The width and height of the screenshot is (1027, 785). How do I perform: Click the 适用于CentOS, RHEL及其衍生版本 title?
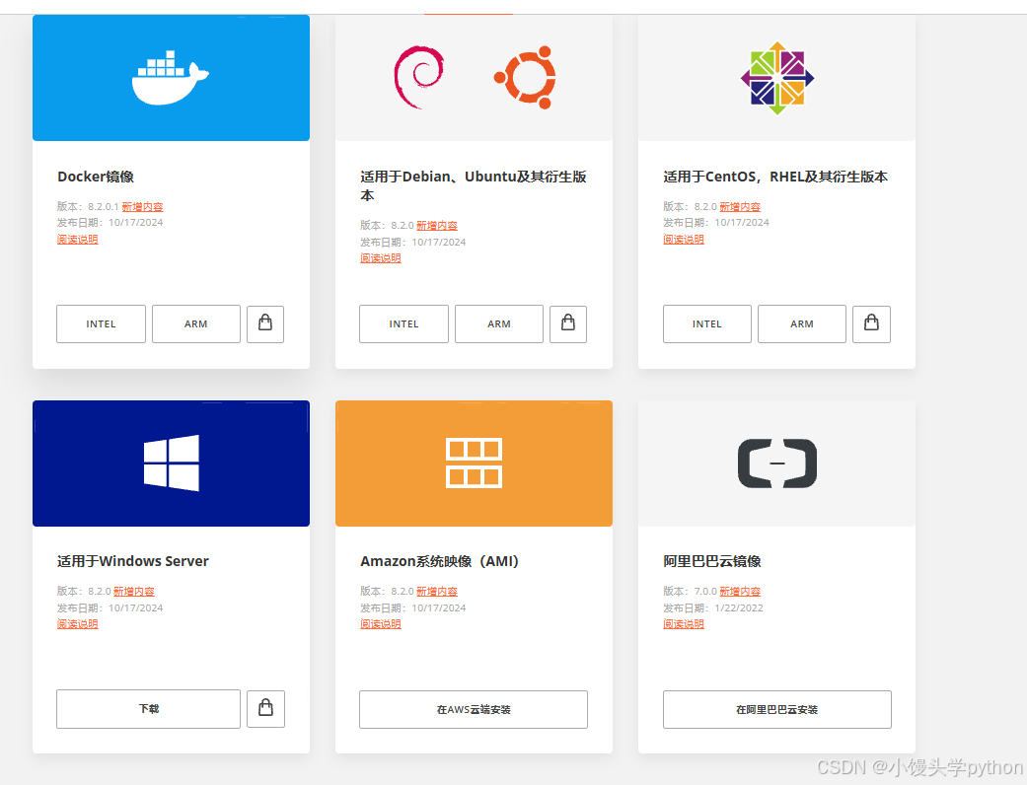click(x=775, y=177)
